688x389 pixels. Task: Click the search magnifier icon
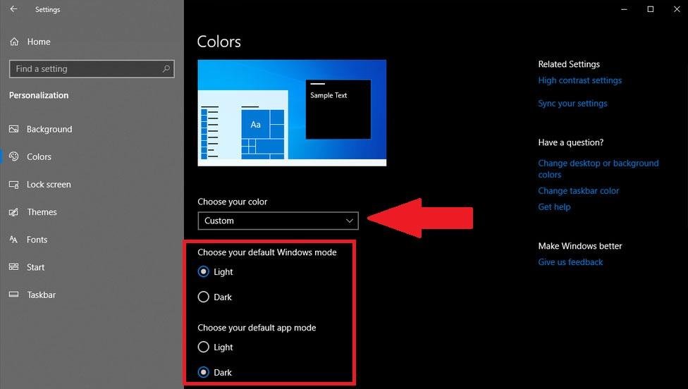click(166, 69)
